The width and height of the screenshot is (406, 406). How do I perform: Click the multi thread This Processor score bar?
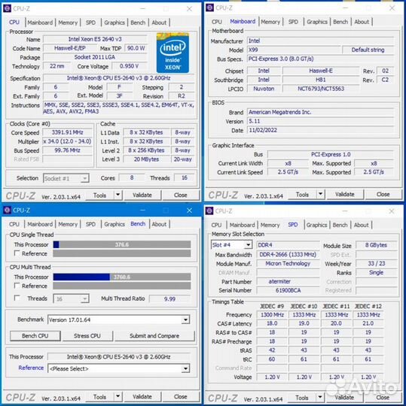122,277
